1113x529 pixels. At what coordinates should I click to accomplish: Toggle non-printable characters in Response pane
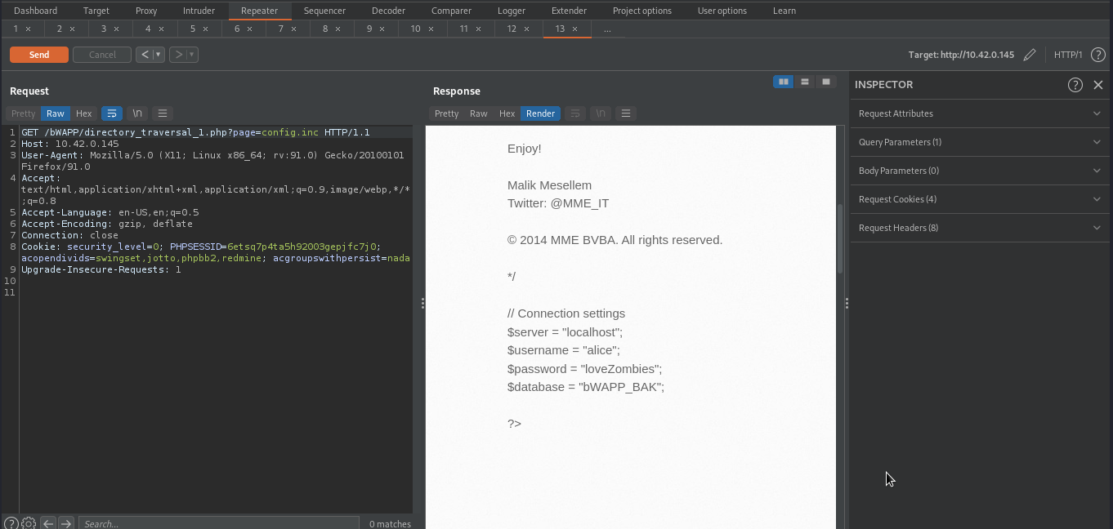point(601,113)
